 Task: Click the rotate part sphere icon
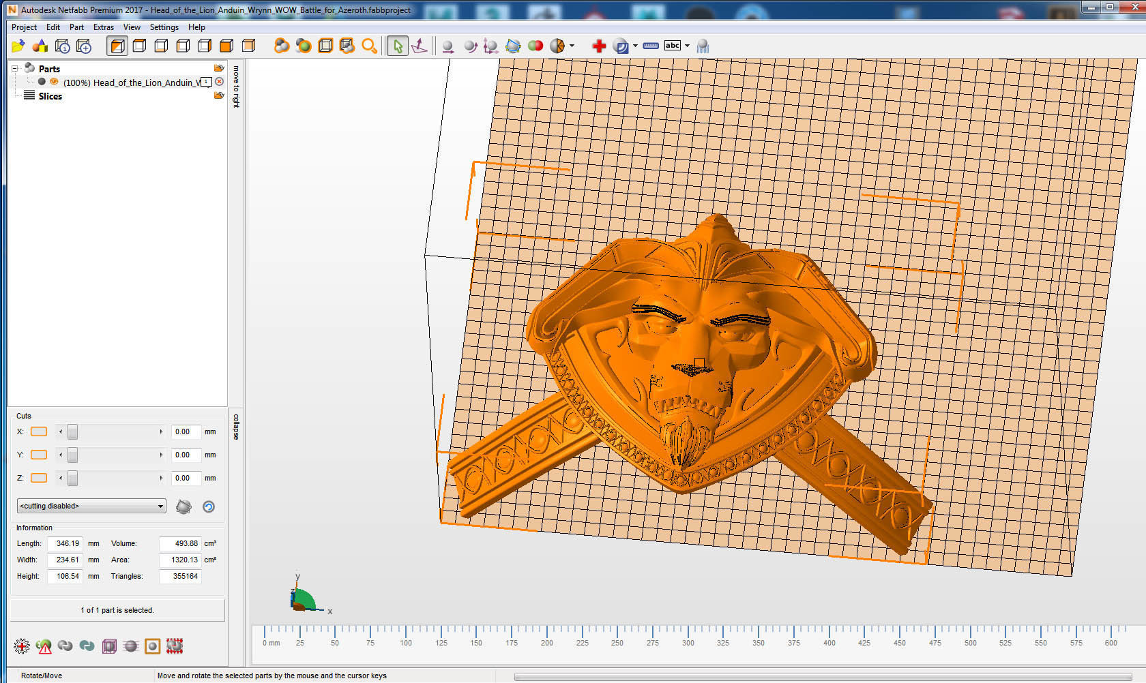(469, 46)
